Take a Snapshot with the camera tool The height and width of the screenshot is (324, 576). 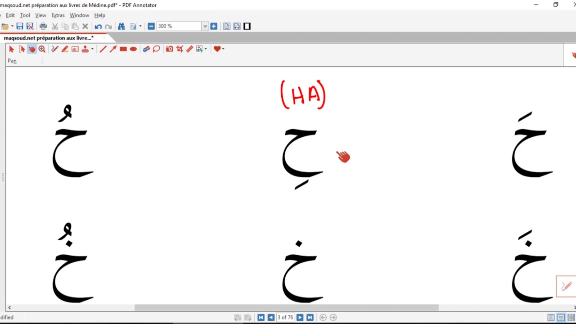pyautogui.click(x=170, y=49)
